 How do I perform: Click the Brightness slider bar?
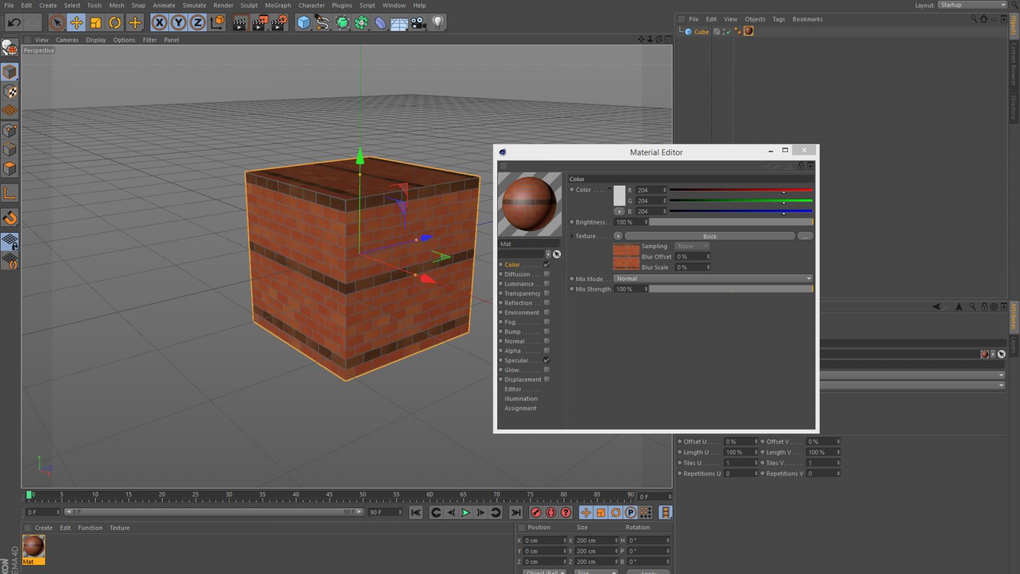point(731,222)
